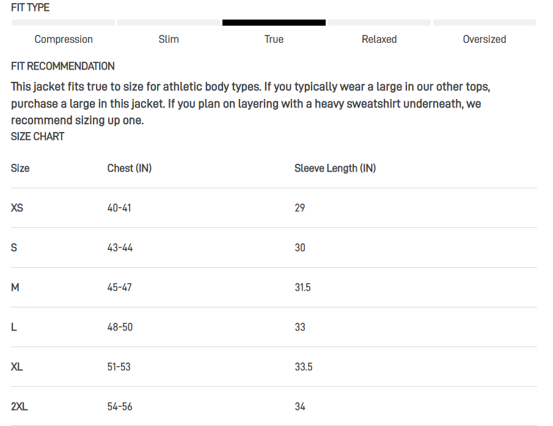
Task: Click the black True fit indicator bar
Action: coord(274,23)
